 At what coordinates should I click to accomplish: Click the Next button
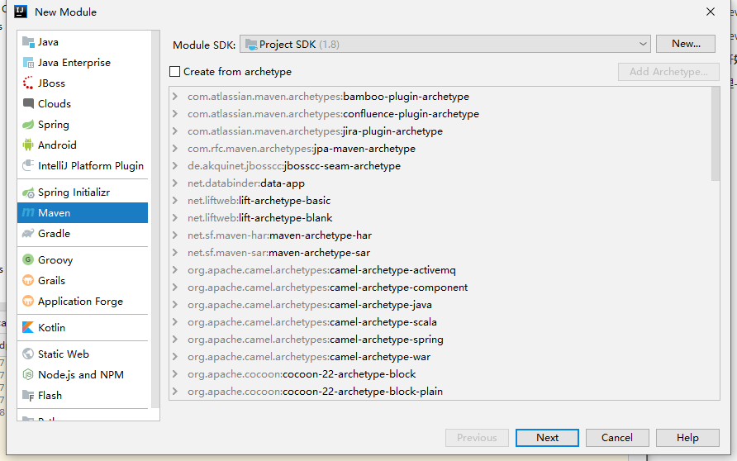click(x=547, y=438)
